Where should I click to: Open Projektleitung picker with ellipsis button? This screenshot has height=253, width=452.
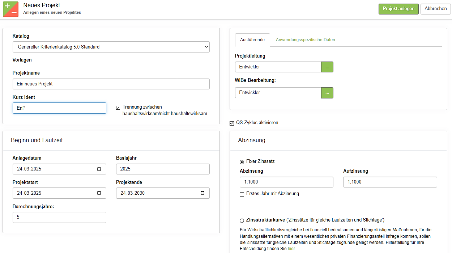(327, 67)
